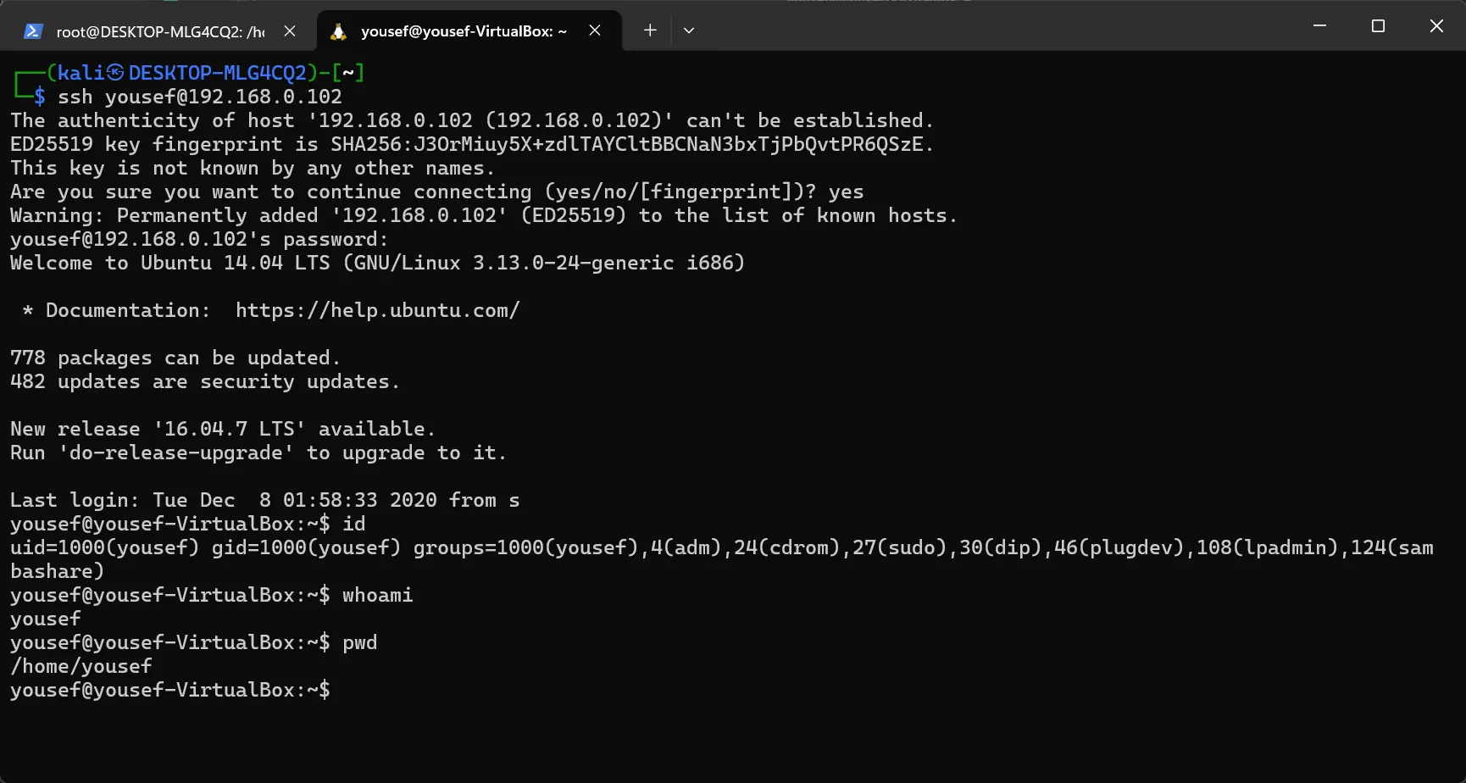Expand the new tab profiles dropdown chevron
This screenshot has width=1466, height=783.
tap(689, 31)
